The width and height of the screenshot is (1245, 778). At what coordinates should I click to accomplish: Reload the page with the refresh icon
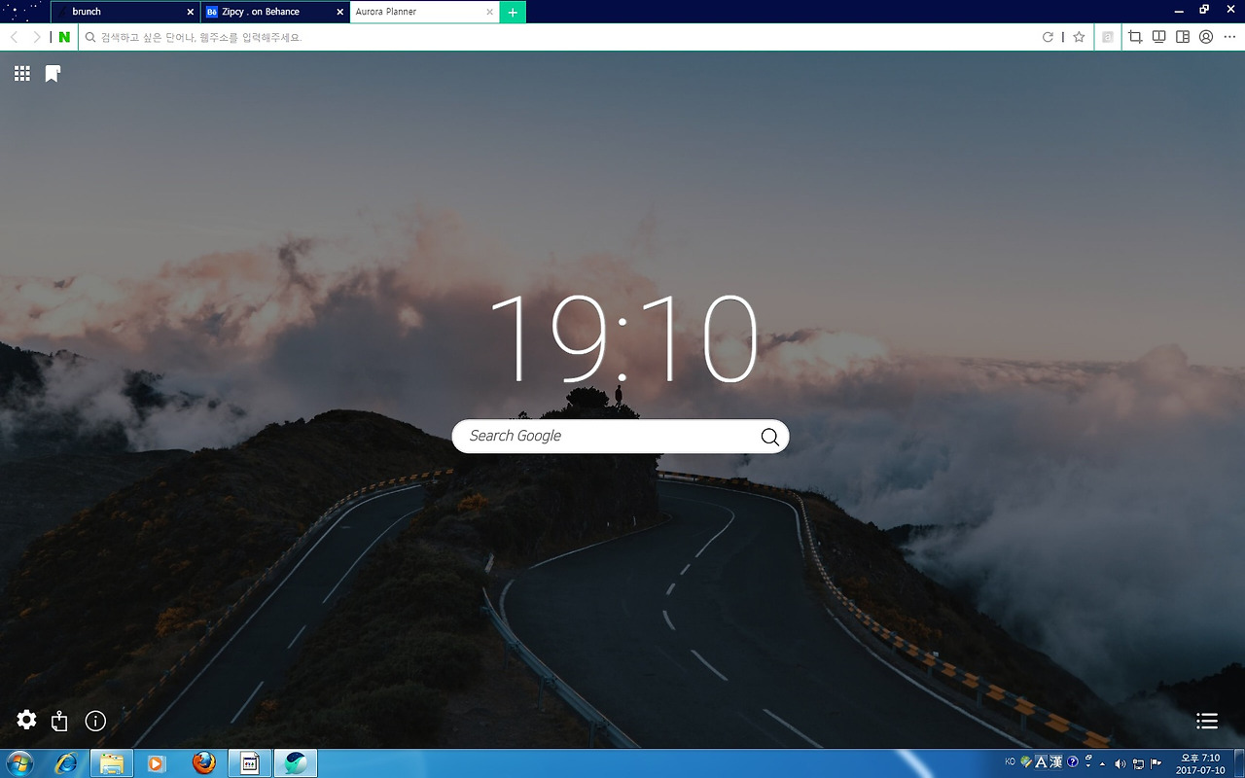[1048, 37]
